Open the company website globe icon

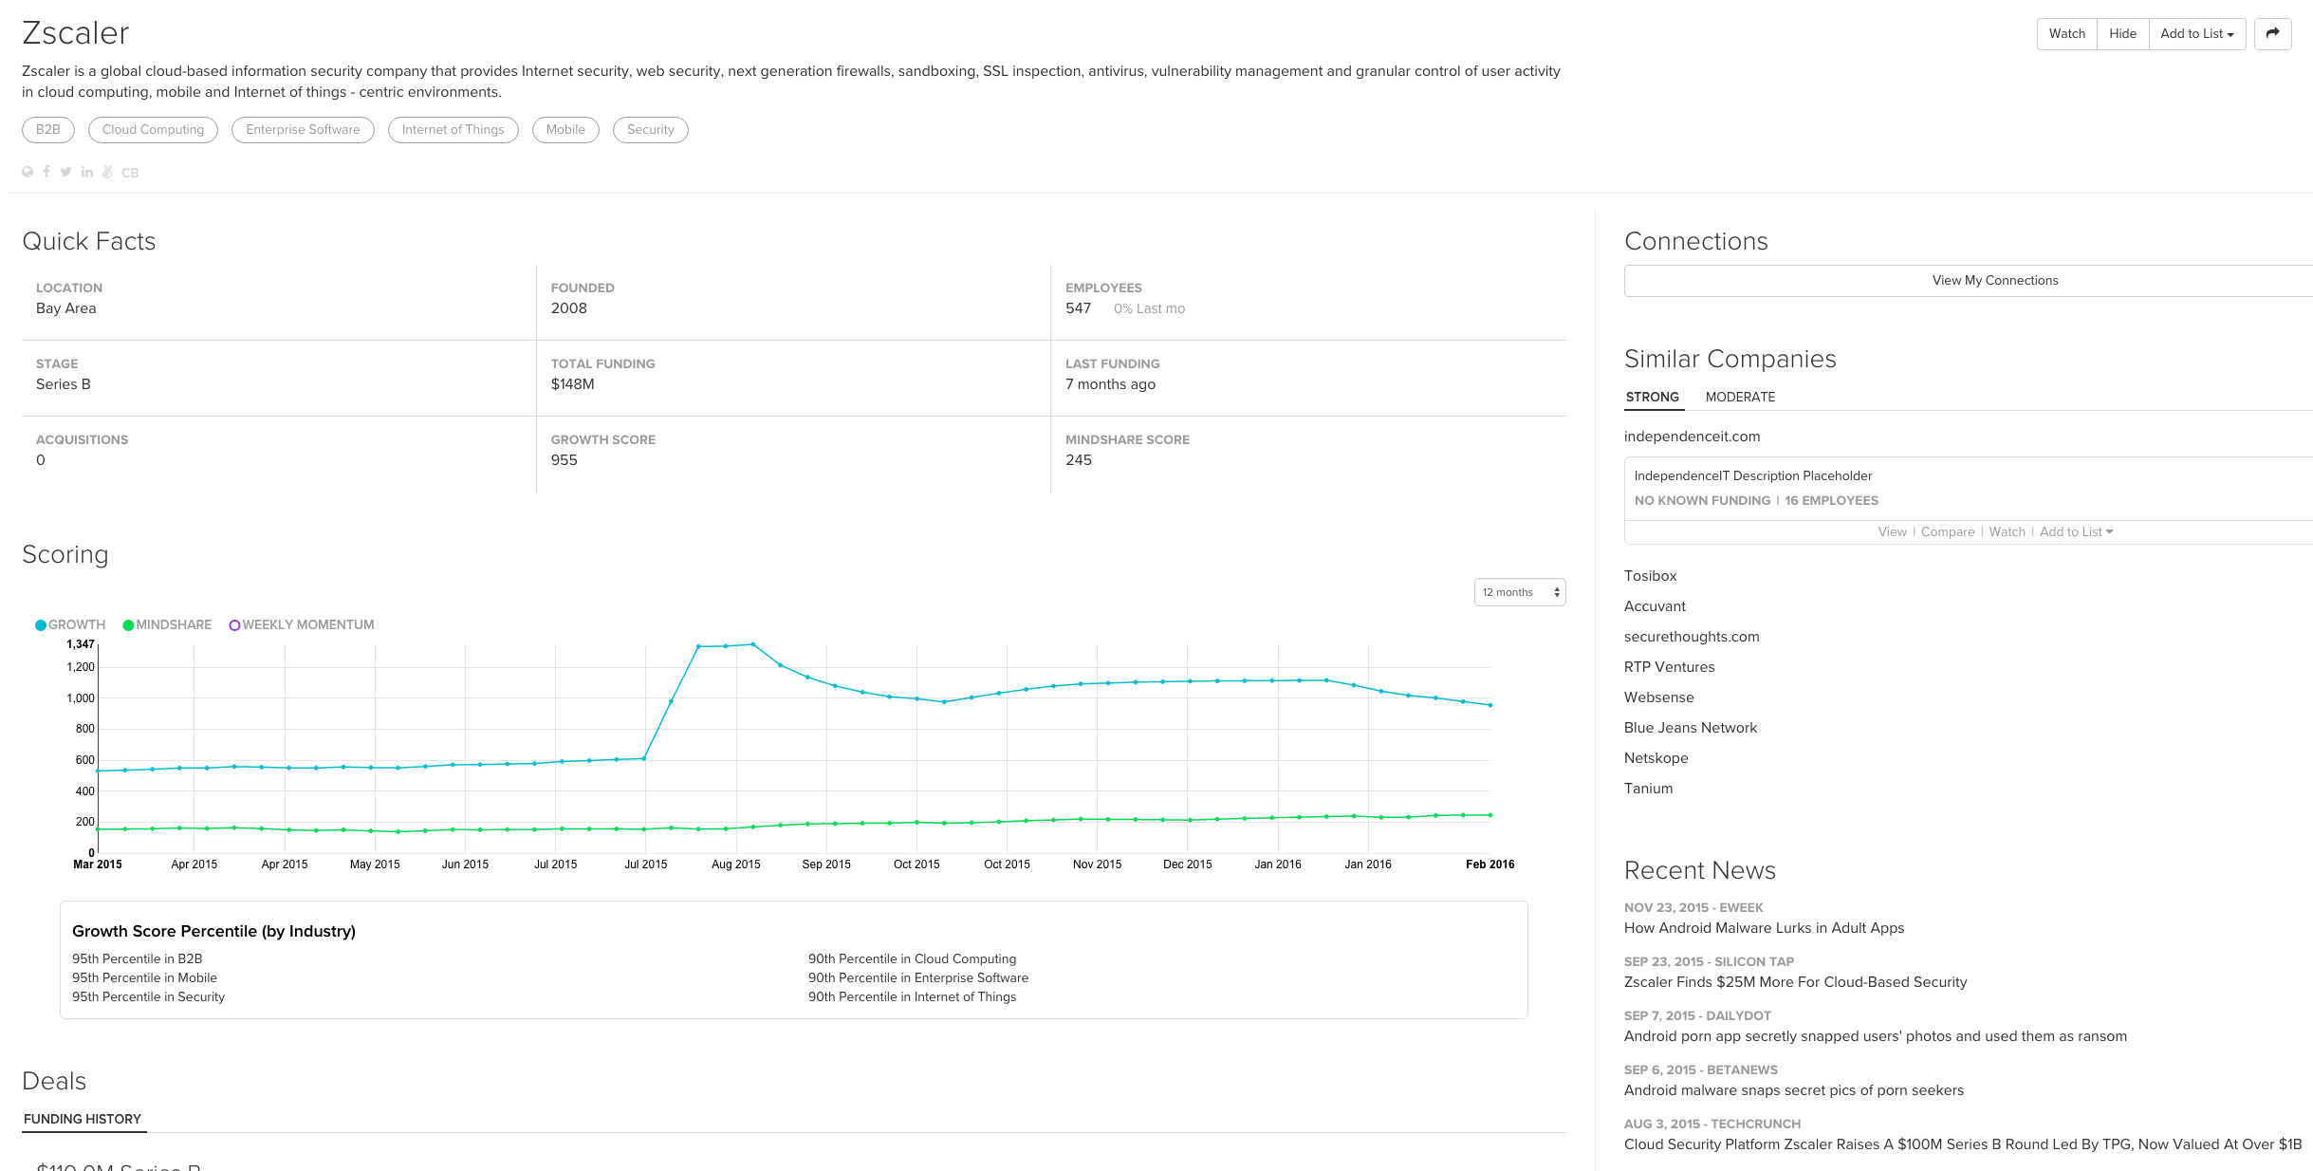click(28, 172)
